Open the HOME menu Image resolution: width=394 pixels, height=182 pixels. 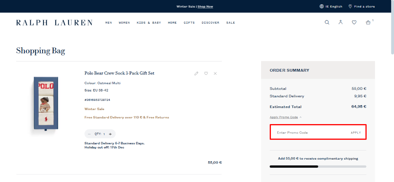click(172, 22)
